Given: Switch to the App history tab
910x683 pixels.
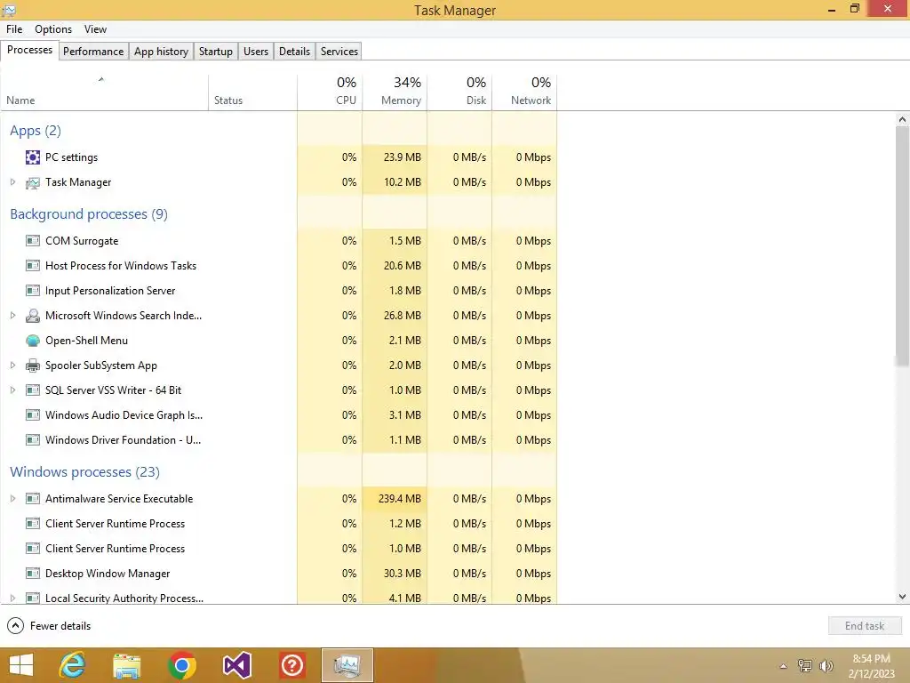Looking at the screenshot, I should point(162,51).
